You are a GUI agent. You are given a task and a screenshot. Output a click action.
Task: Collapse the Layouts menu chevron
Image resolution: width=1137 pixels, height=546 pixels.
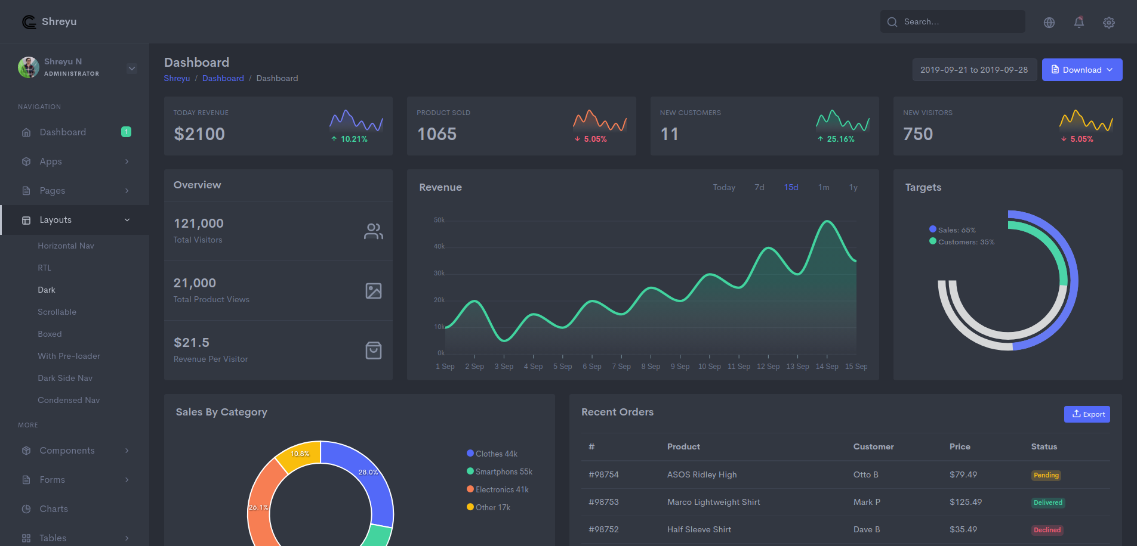click(x=127, y=220)
